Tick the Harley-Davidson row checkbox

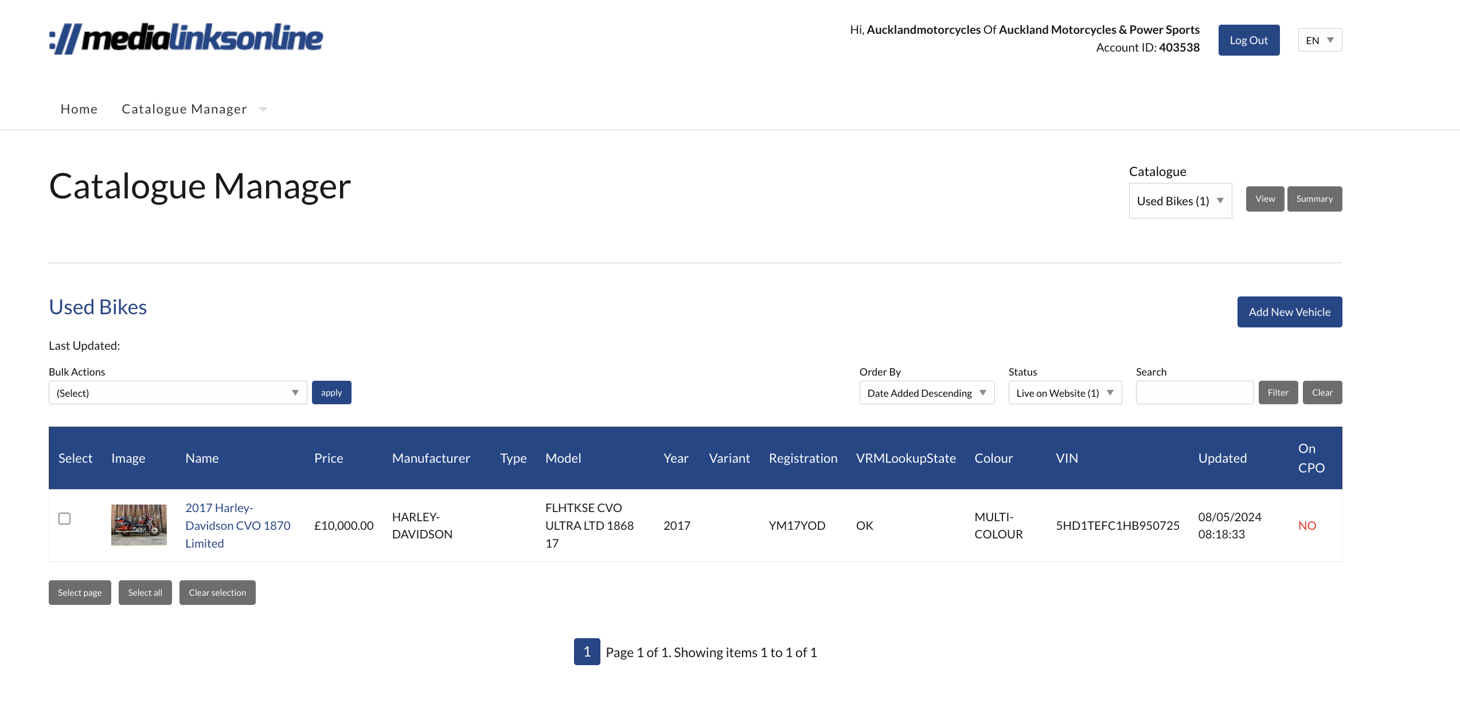(x=65, y=518)
